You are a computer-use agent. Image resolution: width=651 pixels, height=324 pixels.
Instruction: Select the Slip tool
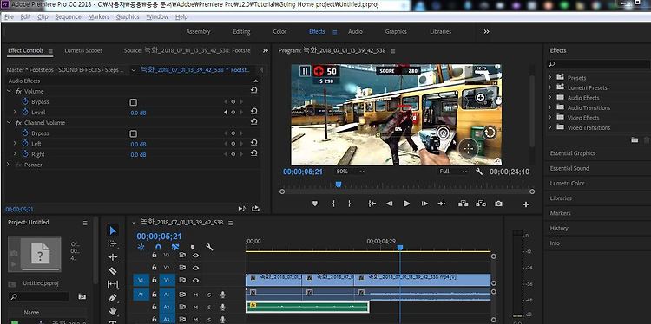[113, 284]
